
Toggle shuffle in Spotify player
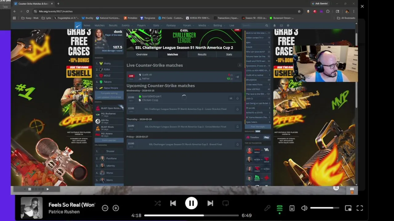(158, 203)
